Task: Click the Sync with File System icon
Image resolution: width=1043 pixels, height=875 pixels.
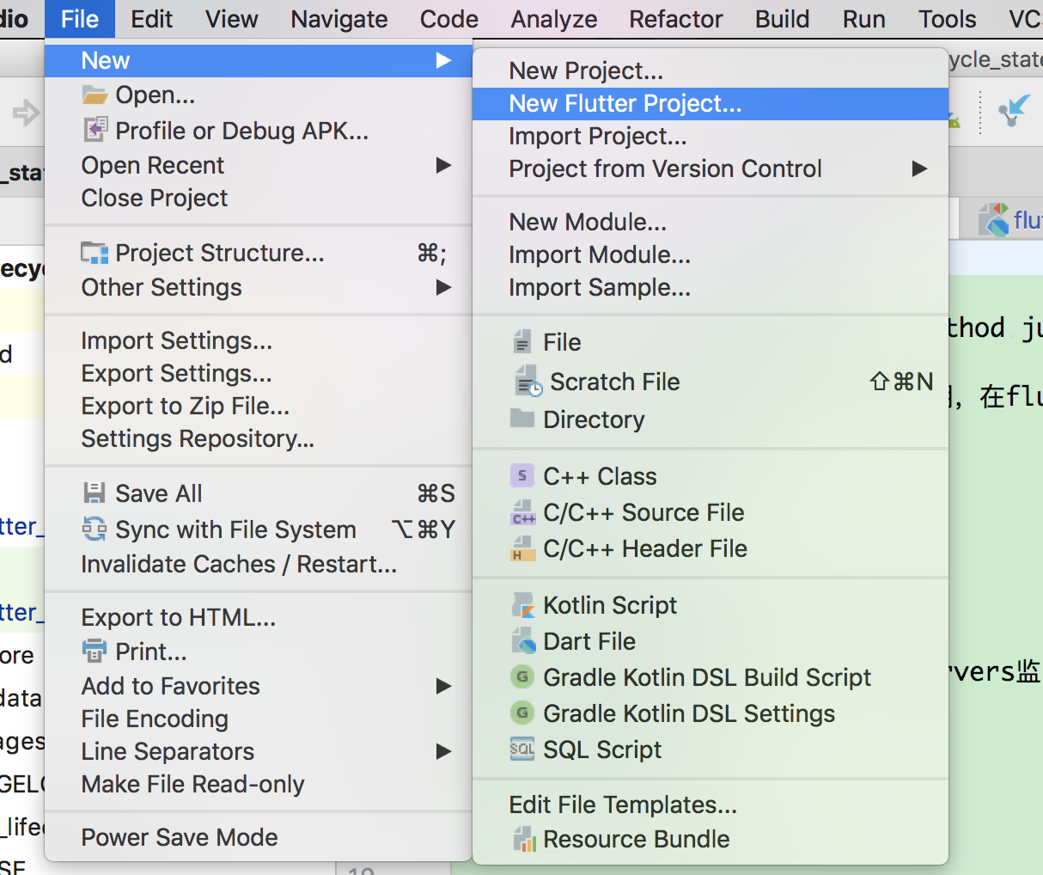Action: pyautogui.click(x=94, y=529)
